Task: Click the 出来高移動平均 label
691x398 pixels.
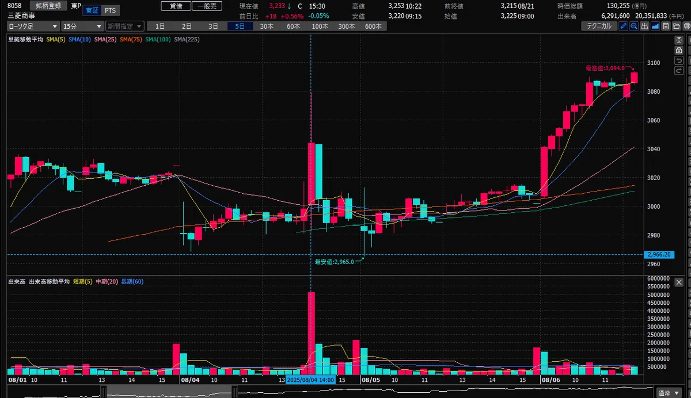Action: pyautogui.click(x=49, y=282)
